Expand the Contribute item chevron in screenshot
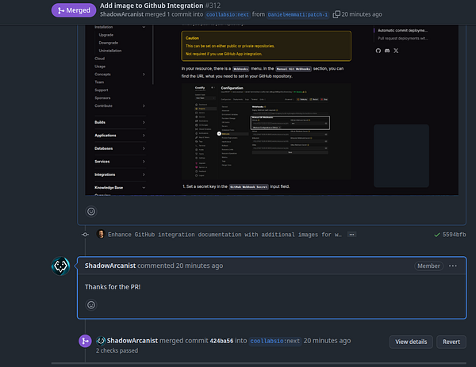The width and height of the screenshot is (476, 367). [x=144, y=106]
